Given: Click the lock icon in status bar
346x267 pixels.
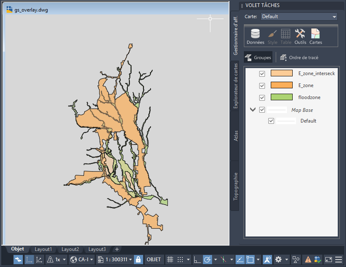Looking at the screenshot, I should [138, 260].
